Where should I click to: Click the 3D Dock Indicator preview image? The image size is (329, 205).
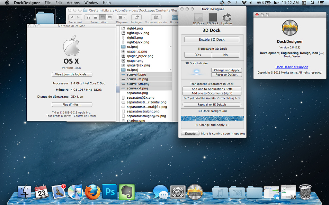click(x=197, y=72)
